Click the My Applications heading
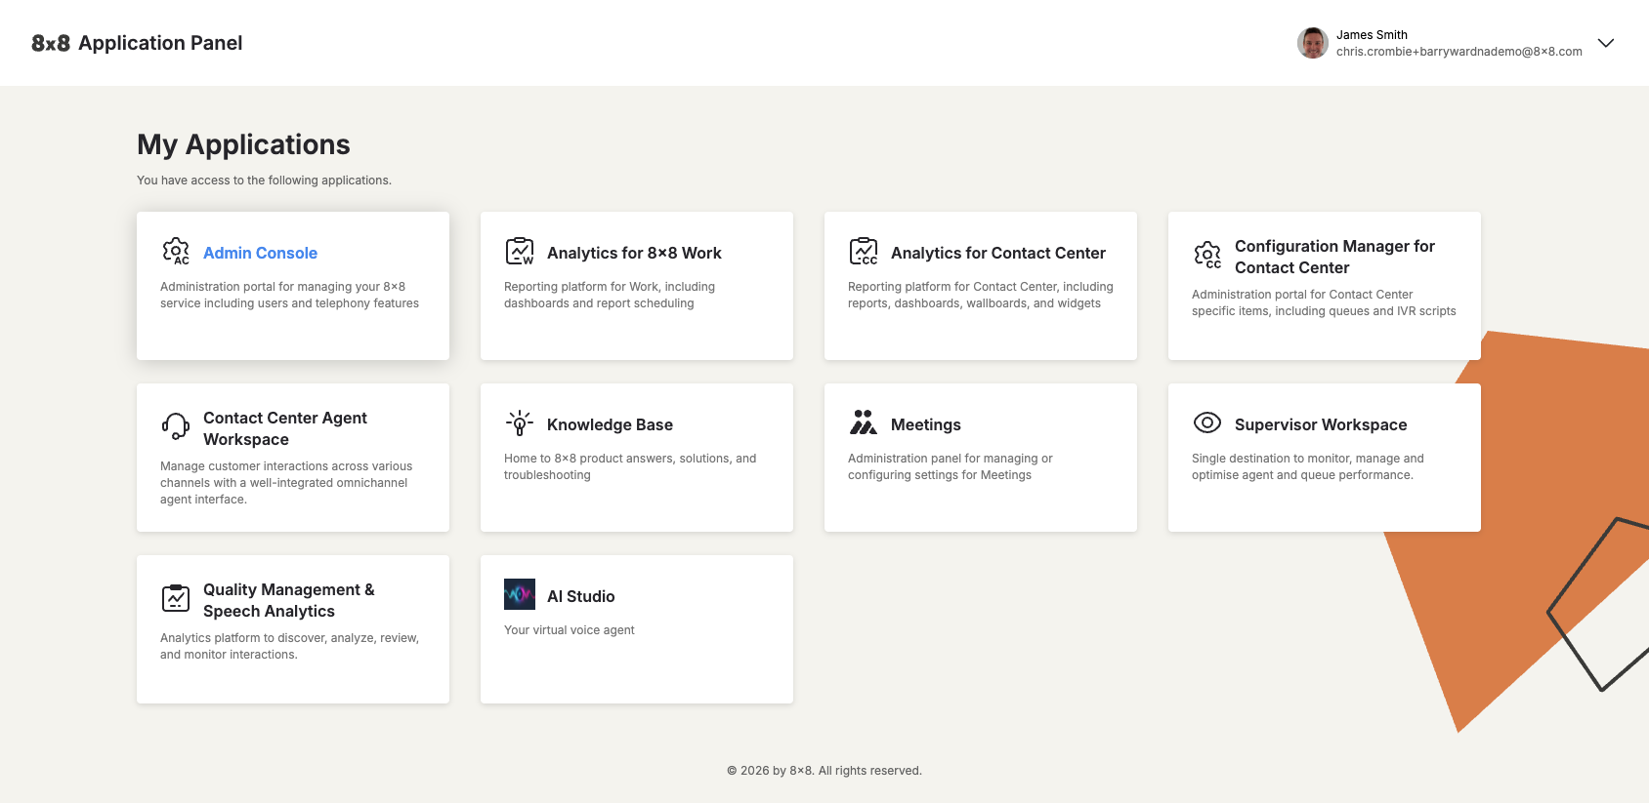Viewport: 1649px width, 803px height. pos(243,144)
